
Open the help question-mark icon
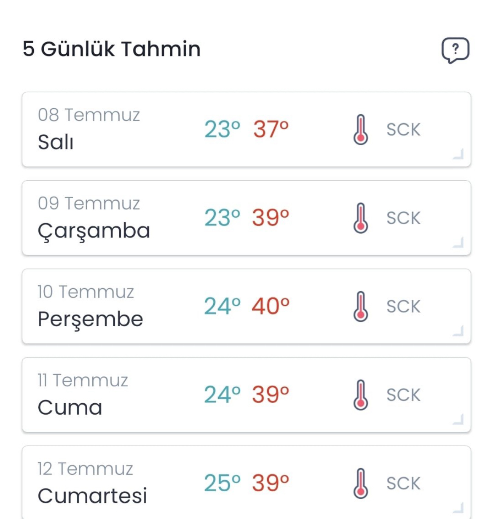click(x=455, y=50)
